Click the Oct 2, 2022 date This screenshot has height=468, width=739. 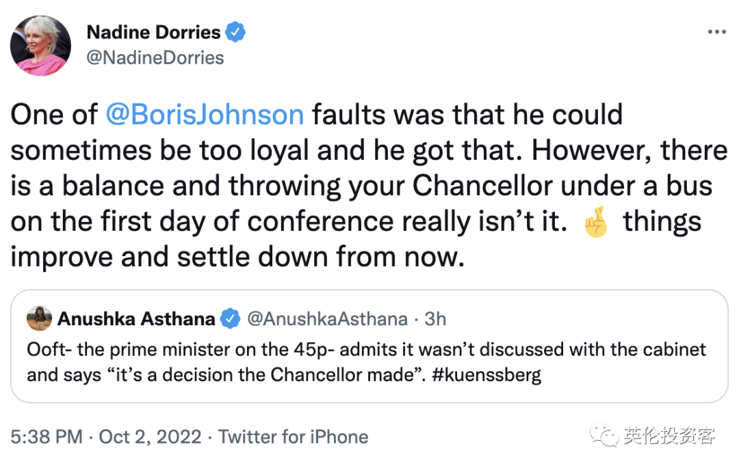click(x=151, y=437)
